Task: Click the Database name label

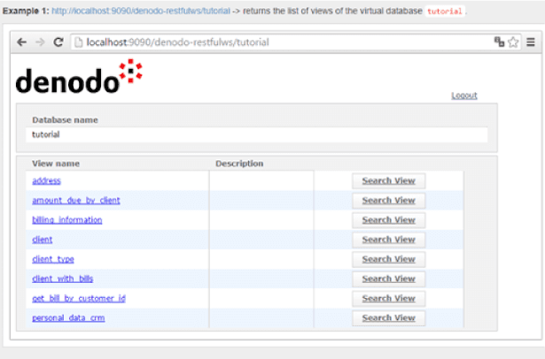Action: [65, 120]
